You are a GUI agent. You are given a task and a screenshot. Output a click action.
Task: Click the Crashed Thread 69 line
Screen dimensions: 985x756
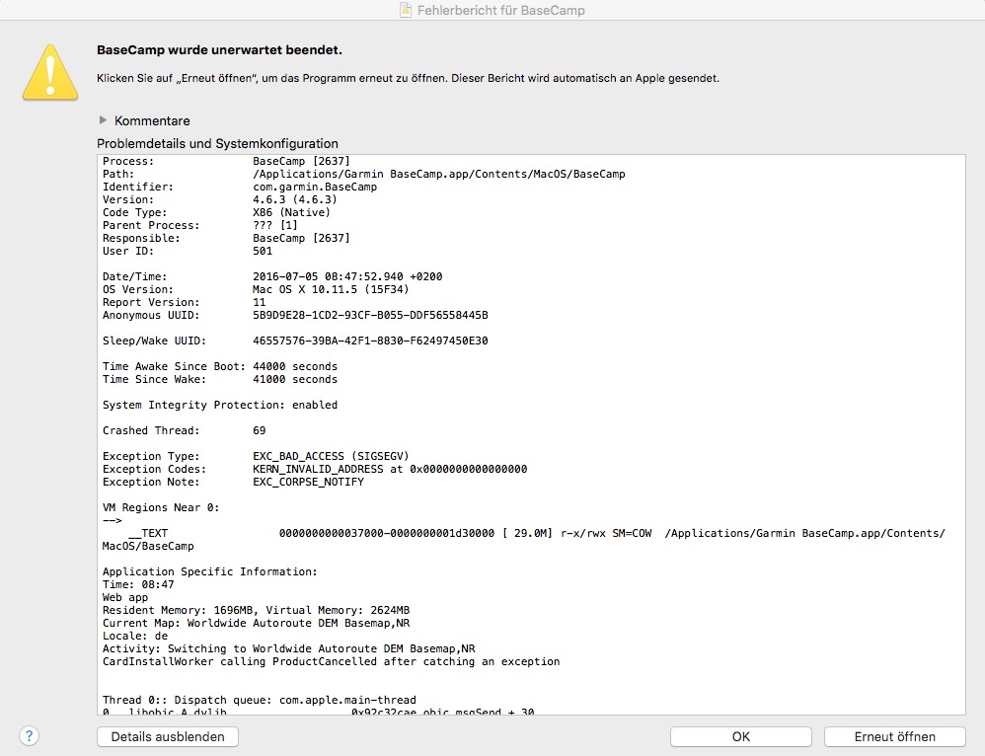184,430
